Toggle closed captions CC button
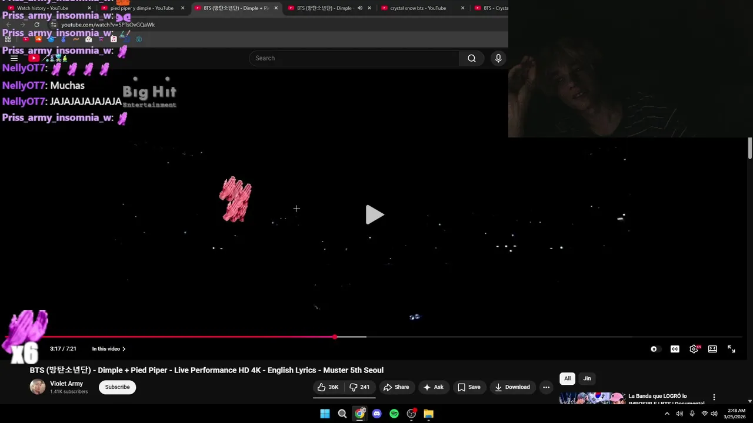The image size is (753, 423). coord(675,349)
